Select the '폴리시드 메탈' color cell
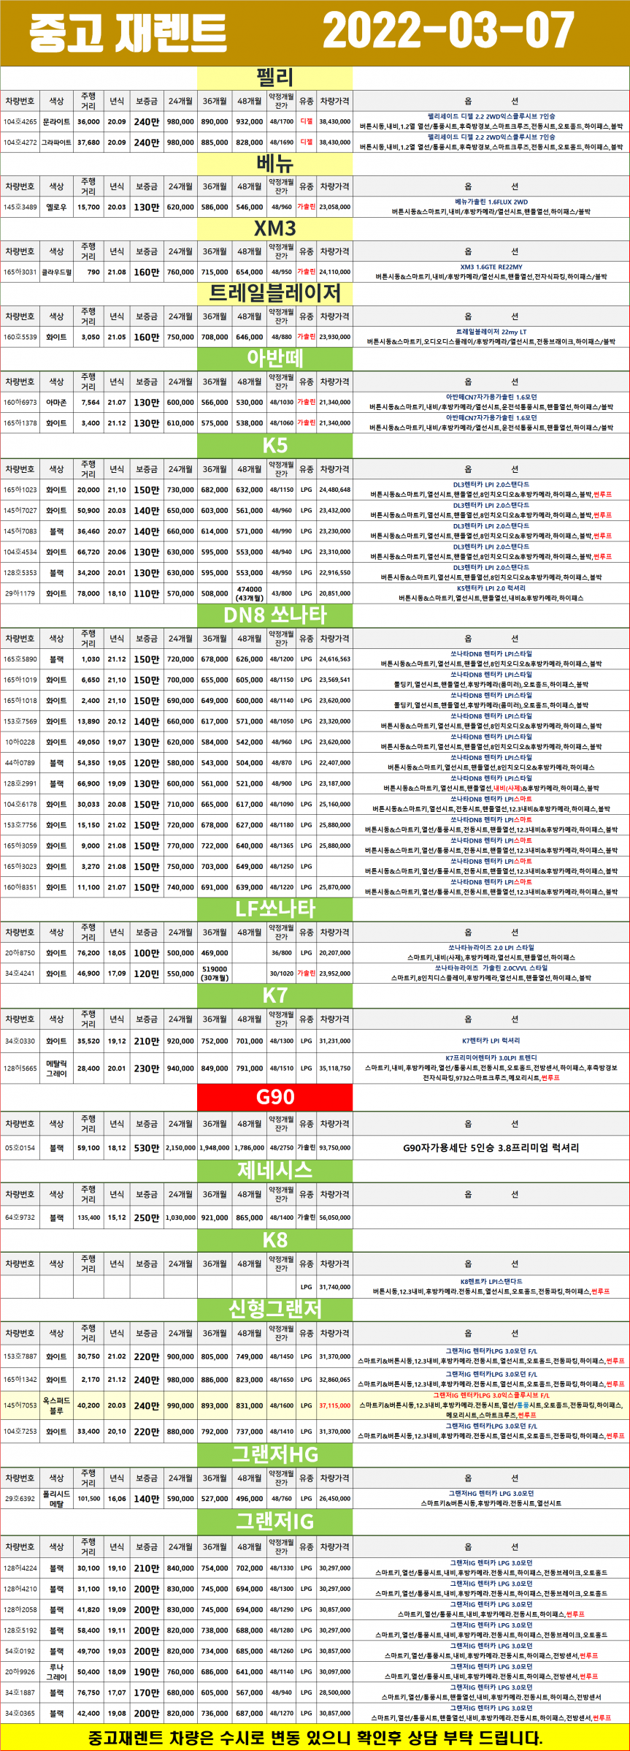 coord(56,1499)
